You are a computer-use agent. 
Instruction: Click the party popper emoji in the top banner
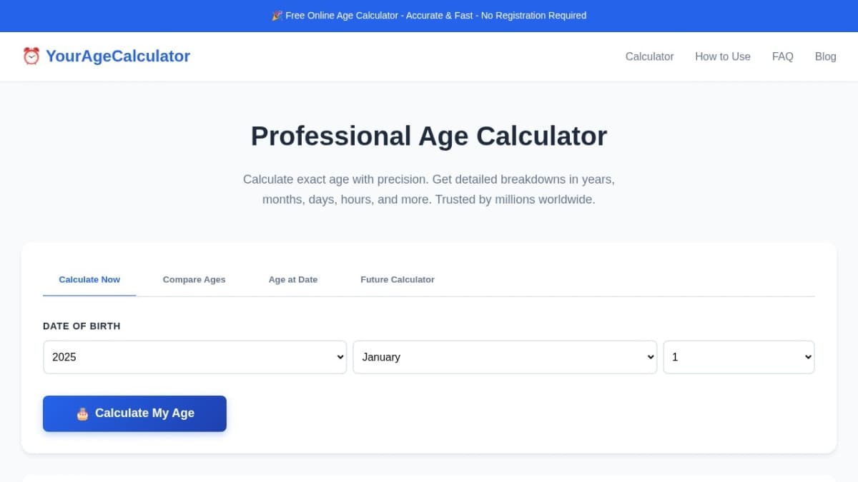click(277, 15)
